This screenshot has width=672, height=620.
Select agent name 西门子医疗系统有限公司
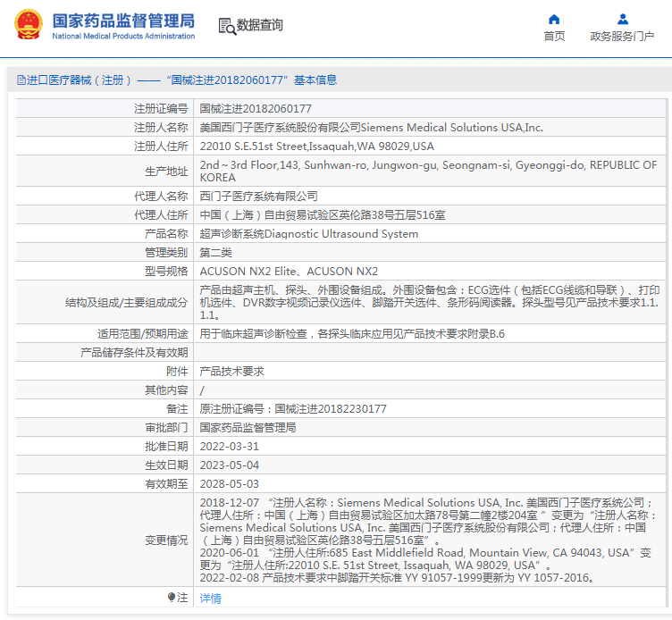click(x=258, y=197)
